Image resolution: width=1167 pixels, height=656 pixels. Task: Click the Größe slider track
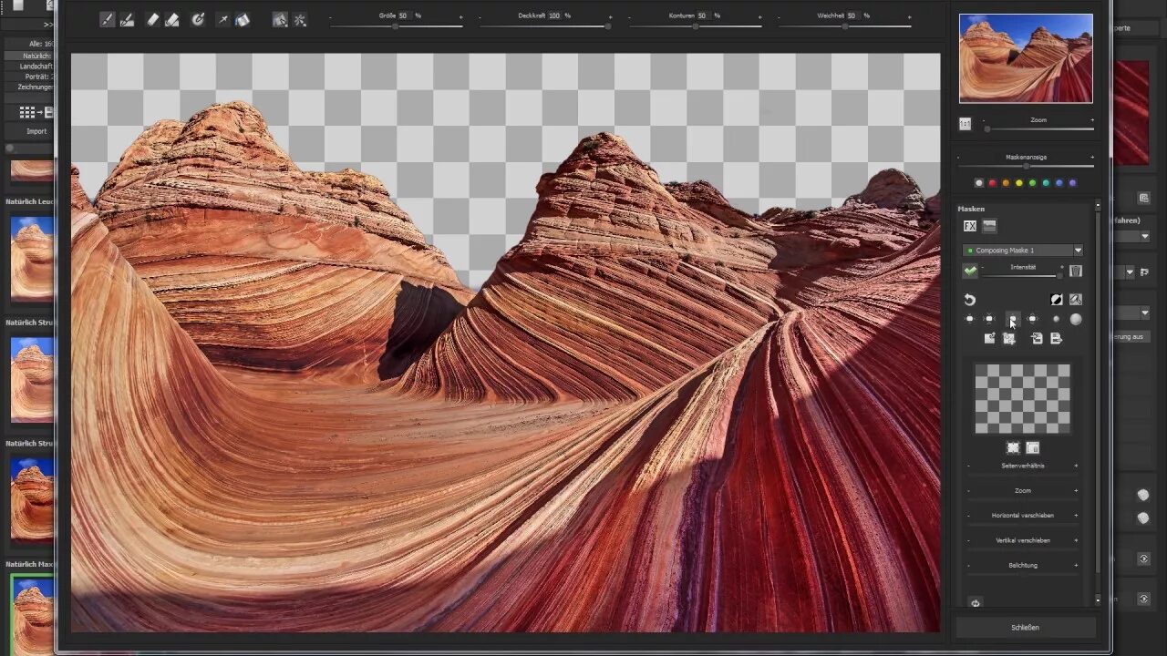tap(396, 26)
